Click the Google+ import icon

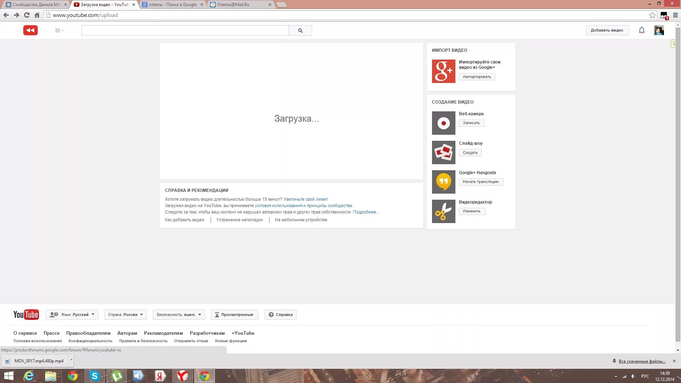coord(443,71)
